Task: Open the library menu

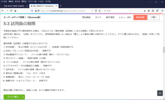Action: pyautogui.click(x=149, y=11)
